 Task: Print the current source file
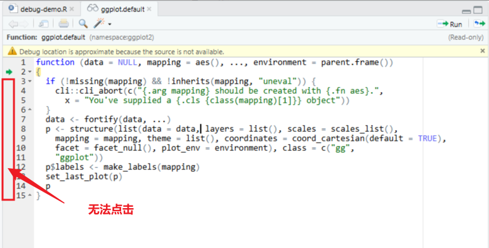63,23
